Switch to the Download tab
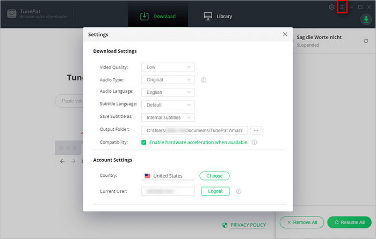This screenshot has height=239, width=376. [158, 16]
